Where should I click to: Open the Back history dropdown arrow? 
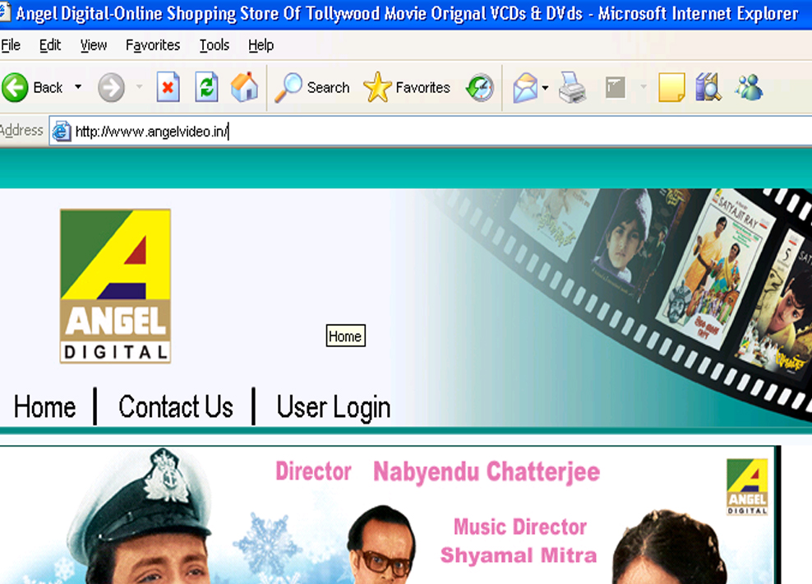tap(78, 87)
